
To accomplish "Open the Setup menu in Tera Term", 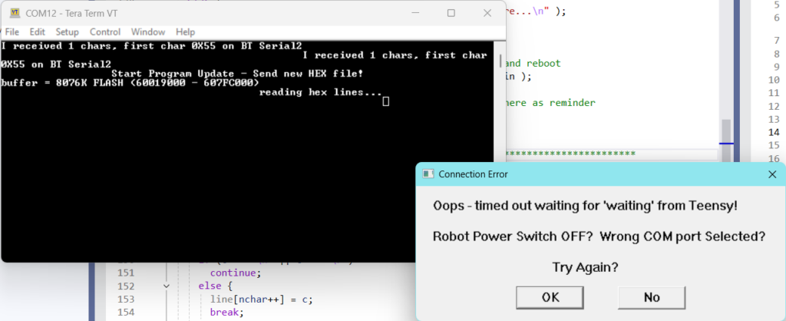I will 67,32.
